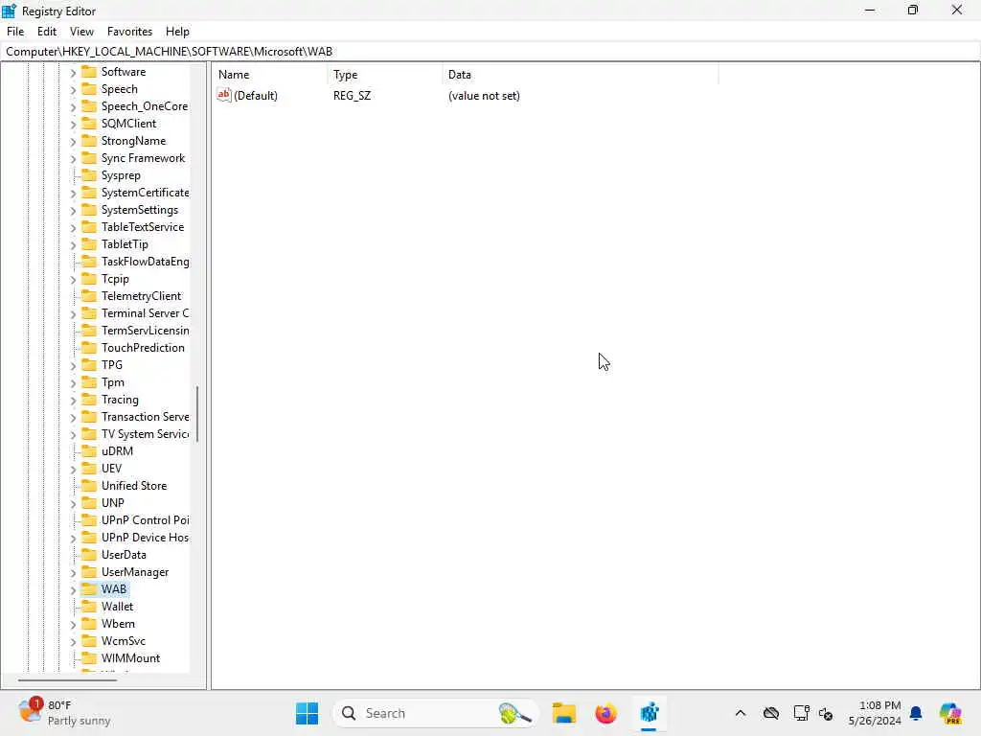Click the tree pane horizontal scrollbar thumb

click(x=67, y=680)
